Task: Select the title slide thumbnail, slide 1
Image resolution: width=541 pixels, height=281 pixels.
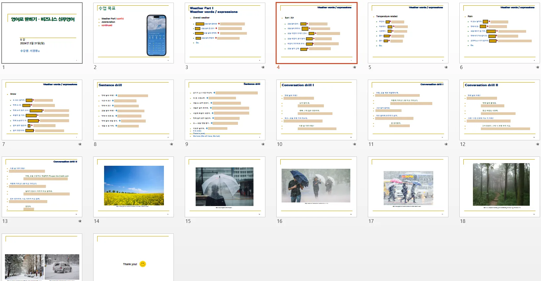Action: (x=42, y=33)
